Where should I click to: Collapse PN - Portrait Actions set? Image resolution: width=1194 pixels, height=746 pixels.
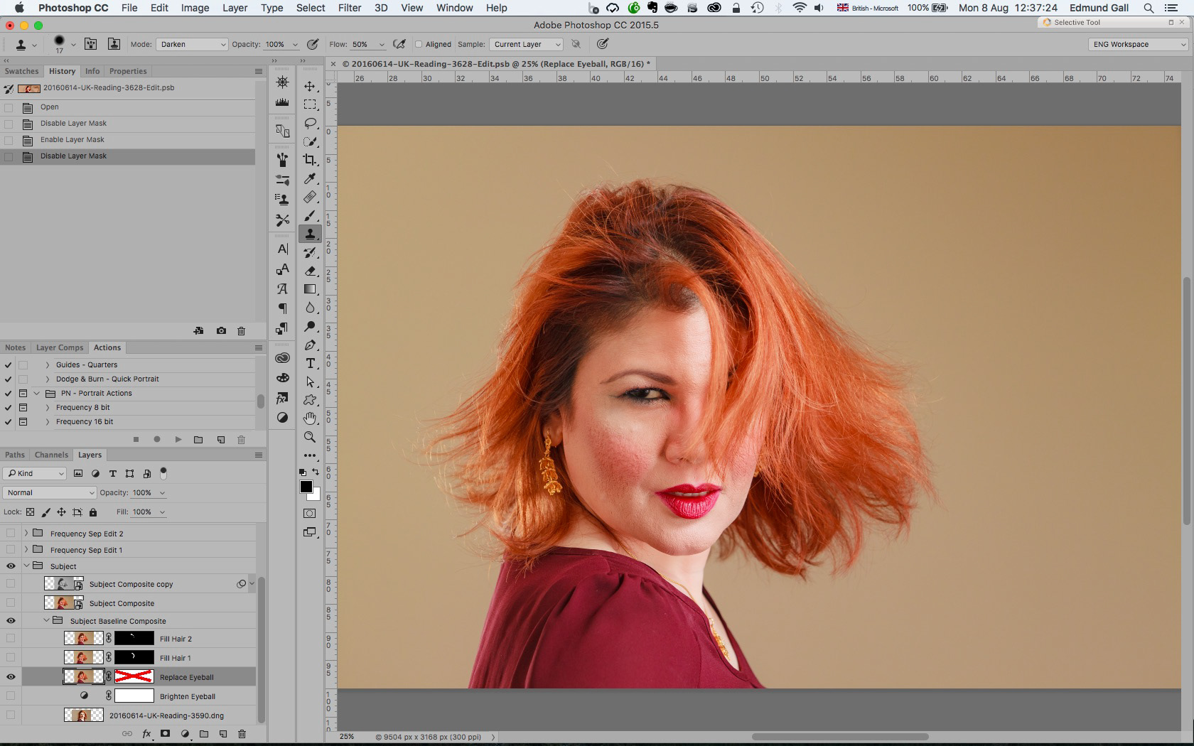pyautogui.click(x=36, y=393)
